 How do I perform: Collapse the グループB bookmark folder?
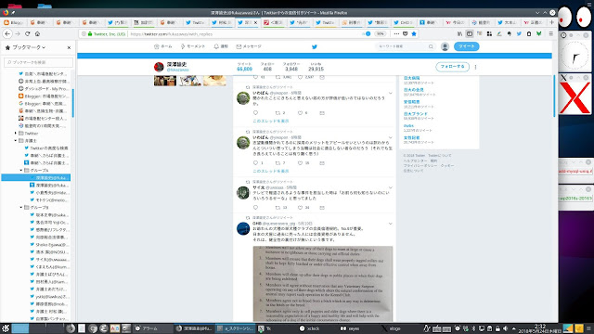tap(21, 208)
